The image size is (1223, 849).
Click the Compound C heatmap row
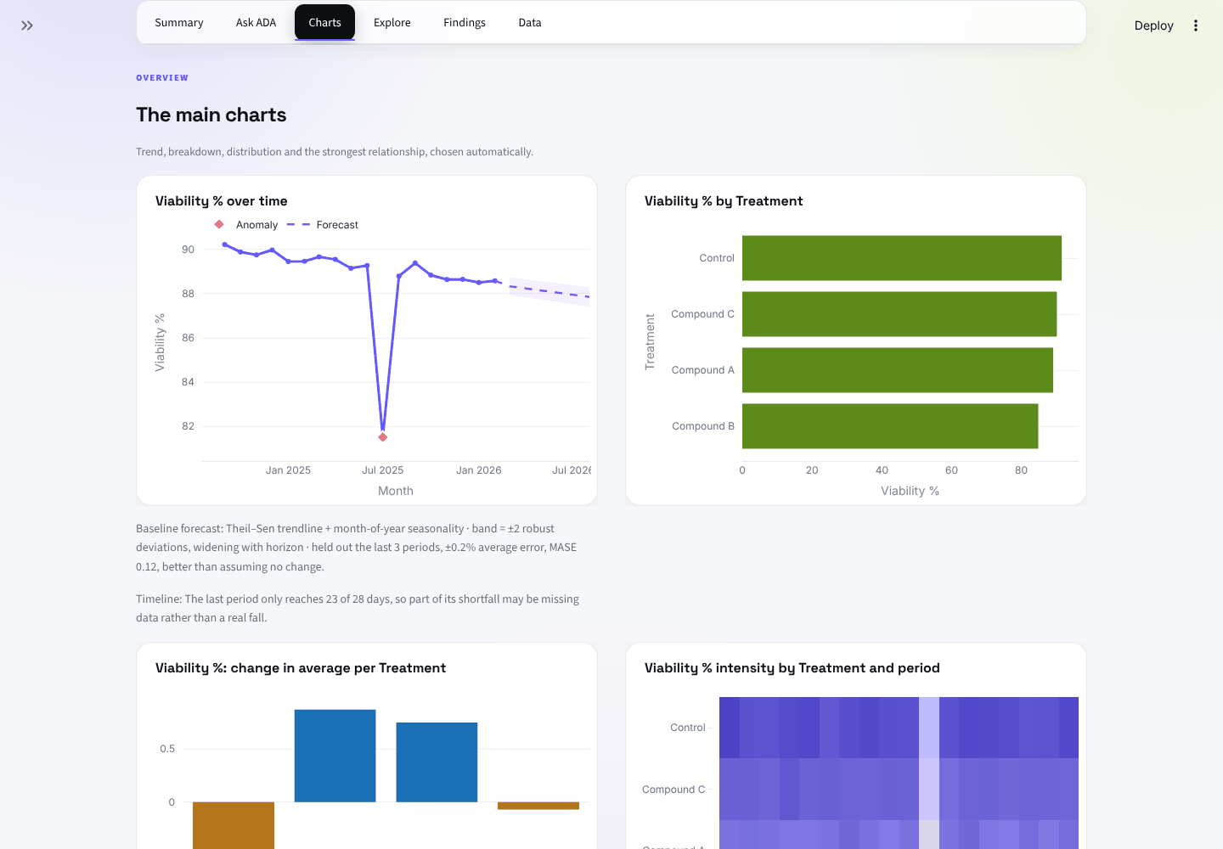[x=899, y=790]
